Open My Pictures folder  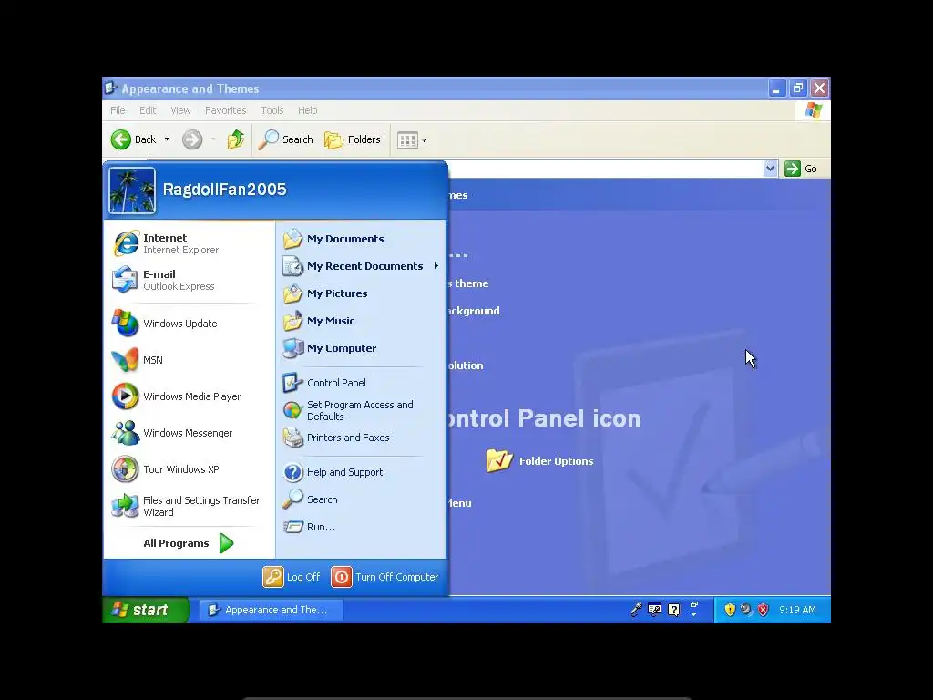tap(361, 293)
